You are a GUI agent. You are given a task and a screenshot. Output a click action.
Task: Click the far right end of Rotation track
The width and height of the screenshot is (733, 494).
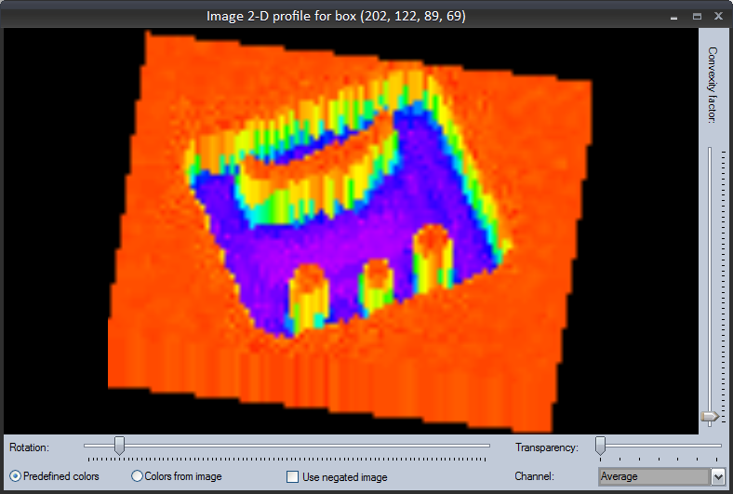point(488,446)
